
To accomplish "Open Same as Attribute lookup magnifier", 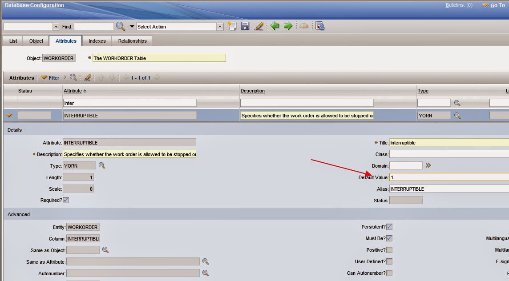I will click(206, 261).
